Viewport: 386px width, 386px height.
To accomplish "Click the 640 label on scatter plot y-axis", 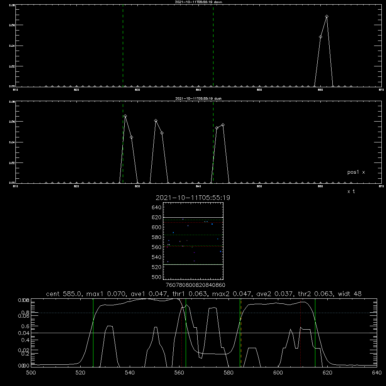I will point(157,207).
